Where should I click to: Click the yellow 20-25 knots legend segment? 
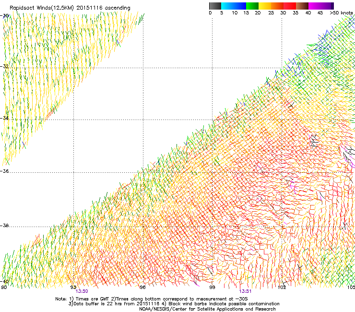pos(265,6)
